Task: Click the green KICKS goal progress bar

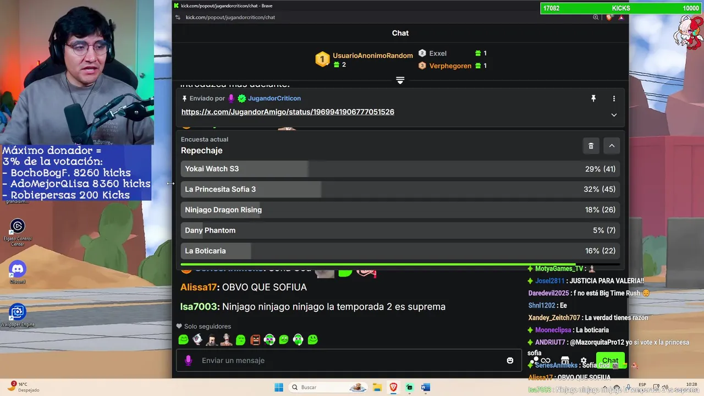Action: (x=621, y=8)
